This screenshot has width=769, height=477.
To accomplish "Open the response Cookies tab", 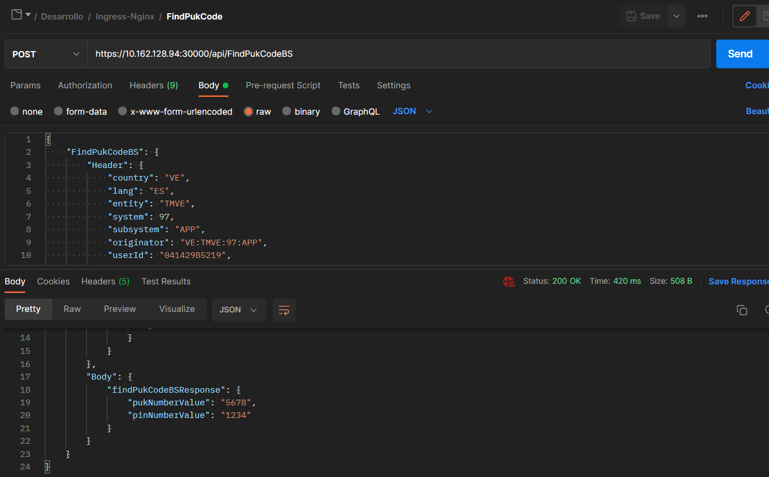I will [53, 281].
